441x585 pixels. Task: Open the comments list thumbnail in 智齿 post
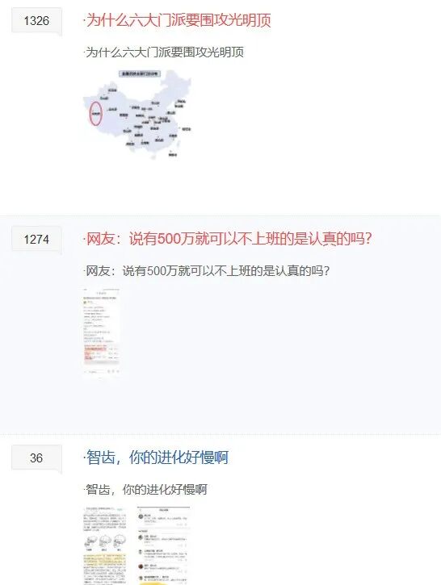click(163, 545)
